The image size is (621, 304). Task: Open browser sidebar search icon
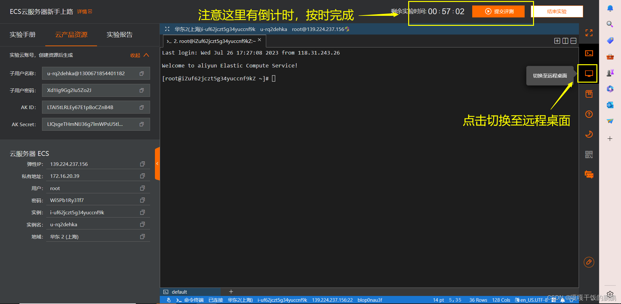pyautogui.click(x=610, y=24)
